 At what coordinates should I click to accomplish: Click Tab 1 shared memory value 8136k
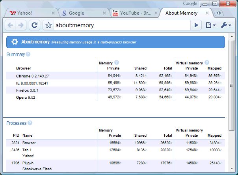(141, 150)
